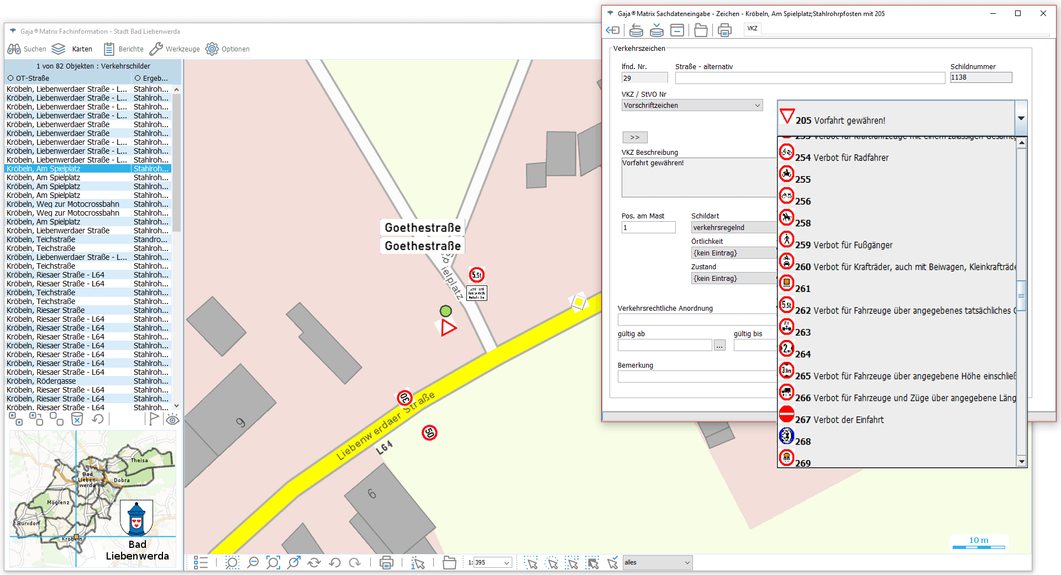Click the flag icon below the object list

click(x=154, y=419)
